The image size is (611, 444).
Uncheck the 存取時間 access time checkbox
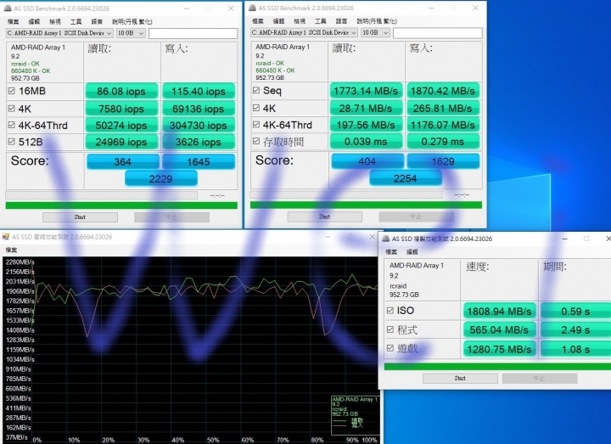click(x=256, y=141)
